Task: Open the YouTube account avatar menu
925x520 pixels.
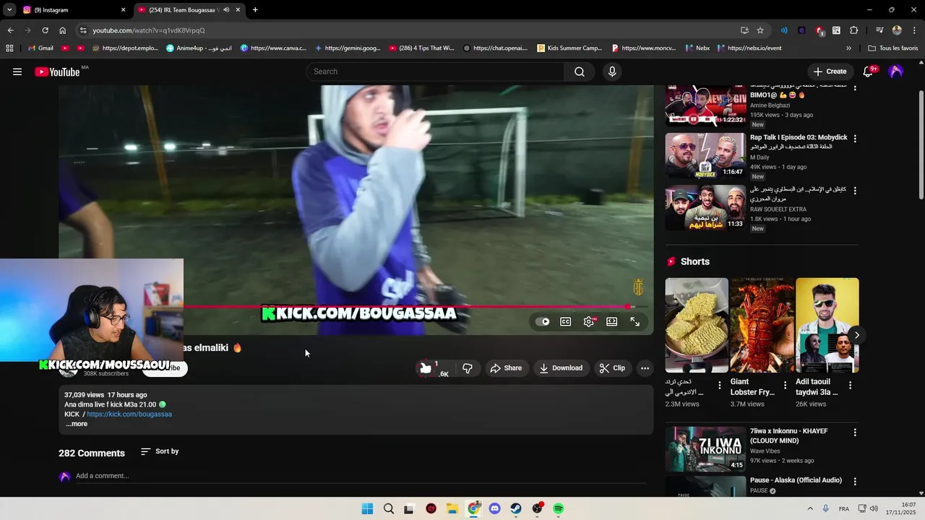Action: (x=896, y=71)
